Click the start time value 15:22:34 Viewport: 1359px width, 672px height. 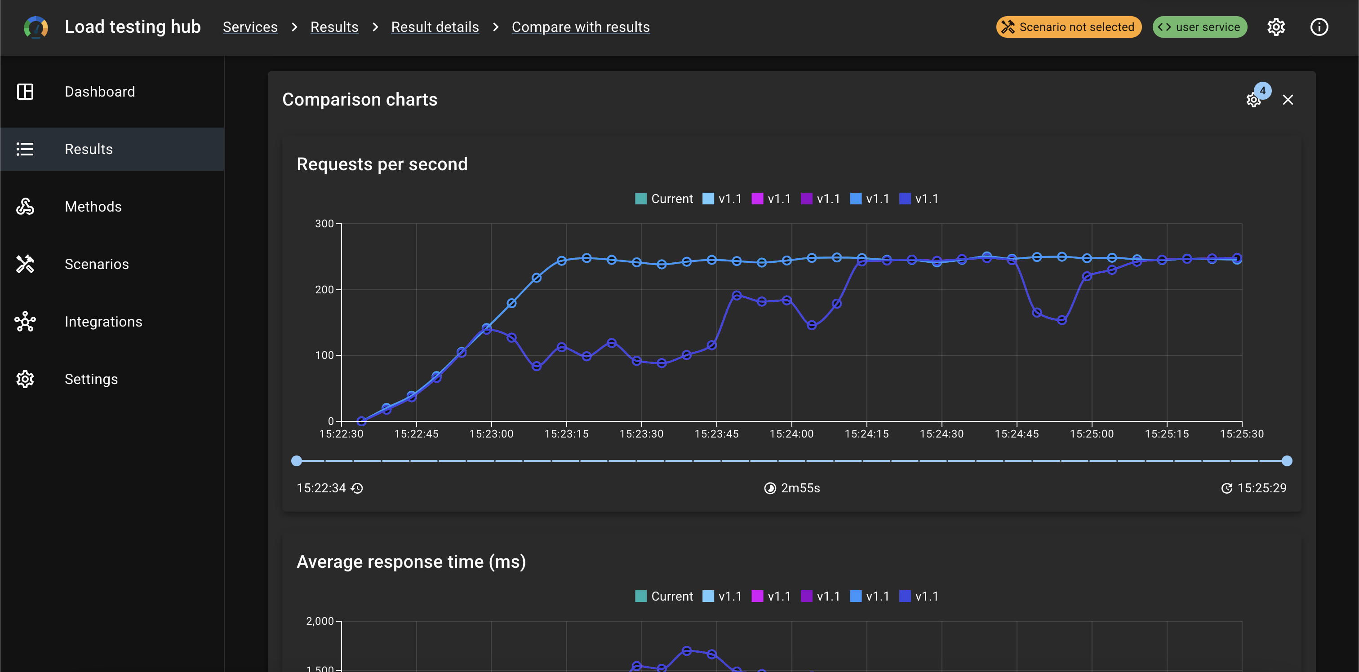pos(321,488)
